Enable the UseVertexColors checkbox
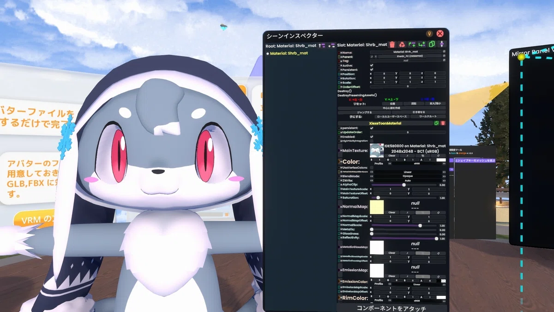The height and width of the screenshot is (312, 554). click(x=372, y=167)
